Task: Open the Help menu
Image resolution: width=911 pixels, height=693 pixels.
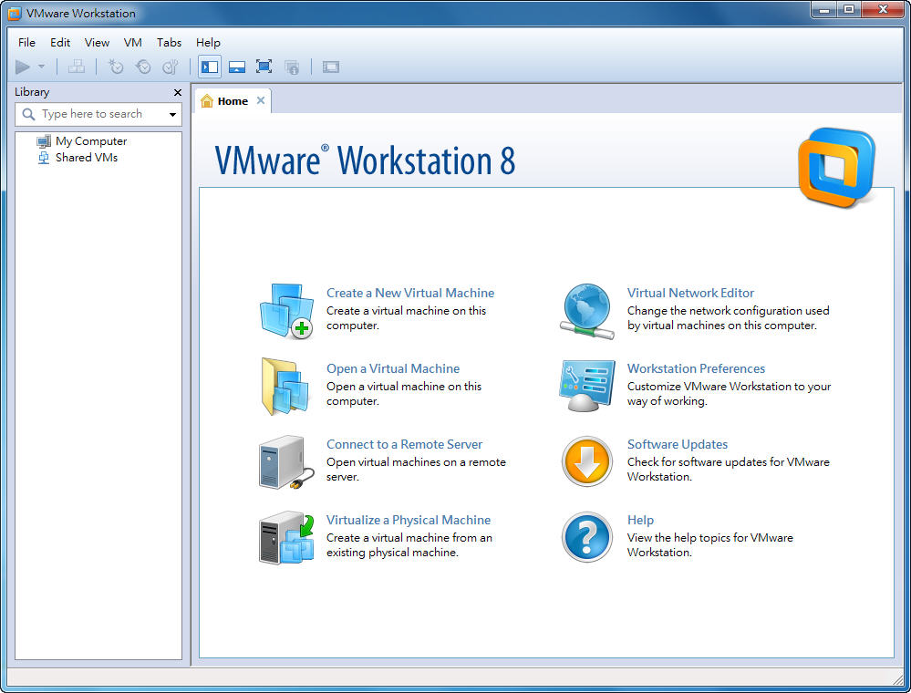Action: tap(208, 43)
